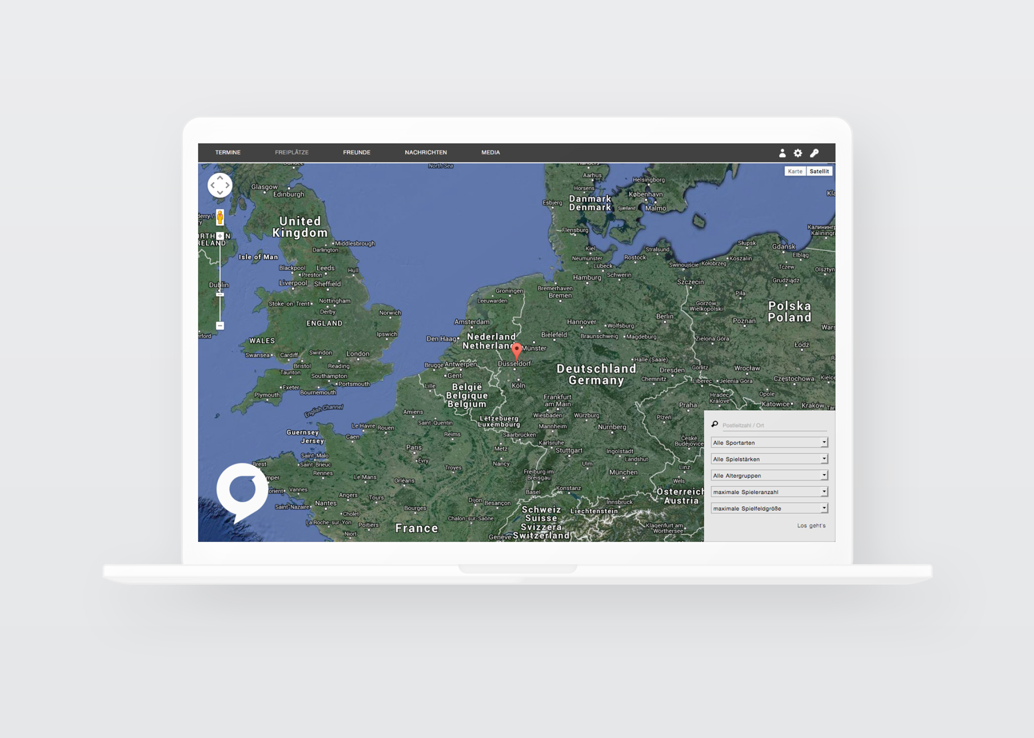Zoom in with the plus button
This screenshot has width=1034, height=738.
tap(220, 236)
